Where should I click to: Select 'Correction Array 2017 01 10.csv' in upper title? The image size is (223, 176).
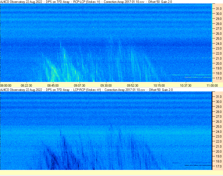(124, 2)
